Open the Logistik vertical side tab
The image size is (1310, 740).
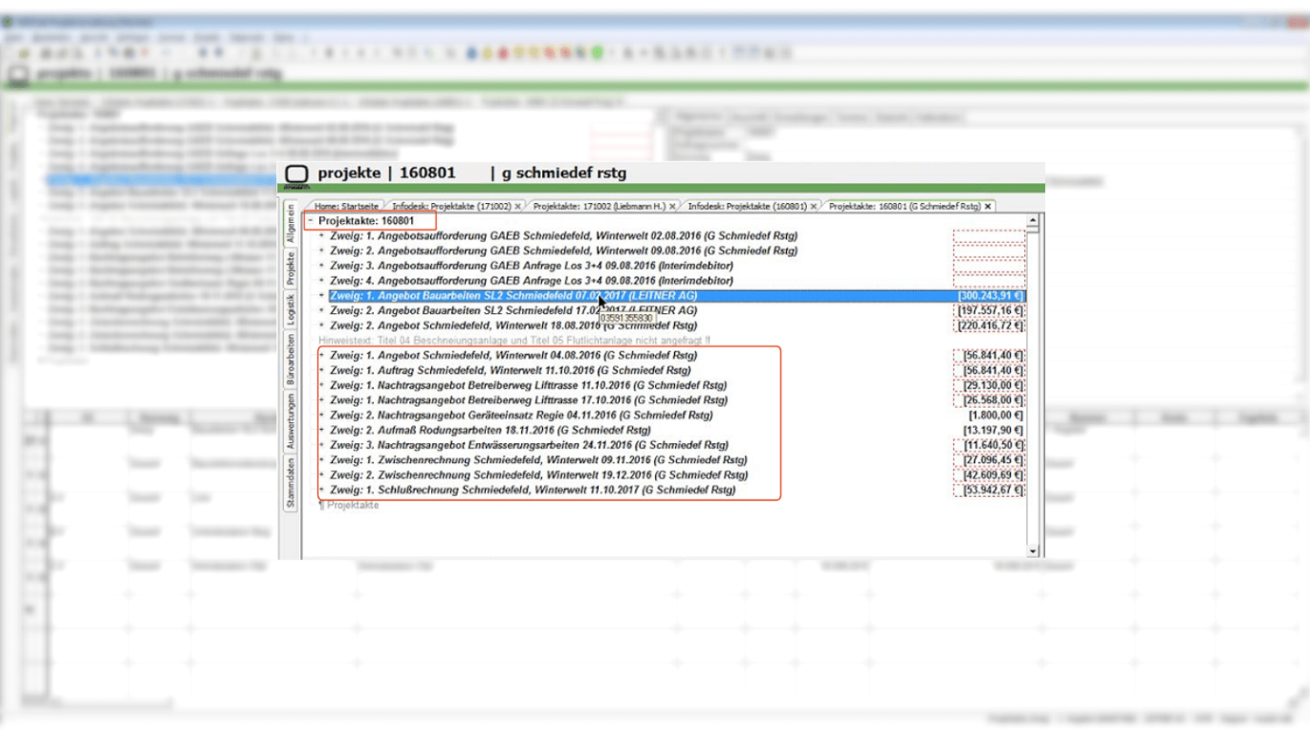pyautogui.click(x=291, y=310)
